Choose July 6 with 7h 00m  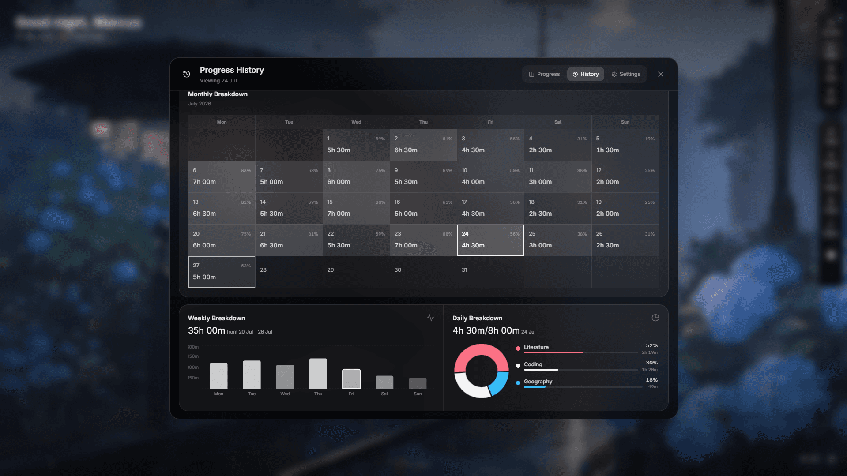222,176
